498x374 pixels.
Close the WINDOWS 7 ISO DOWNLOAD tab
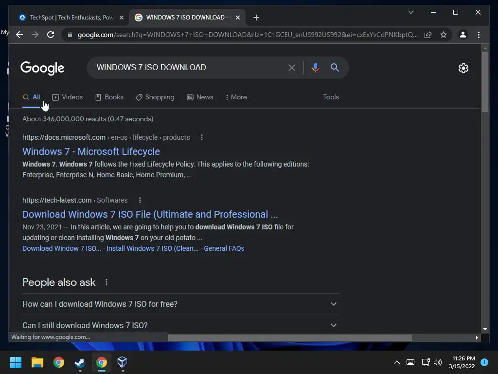[x=237, y=18]
